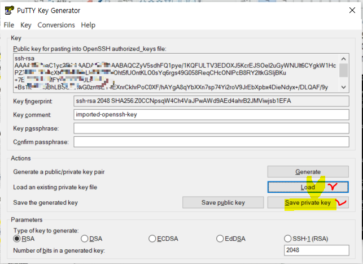Click public key scroll down arrow
The image size is (363, 264).
tap(344, 87)
